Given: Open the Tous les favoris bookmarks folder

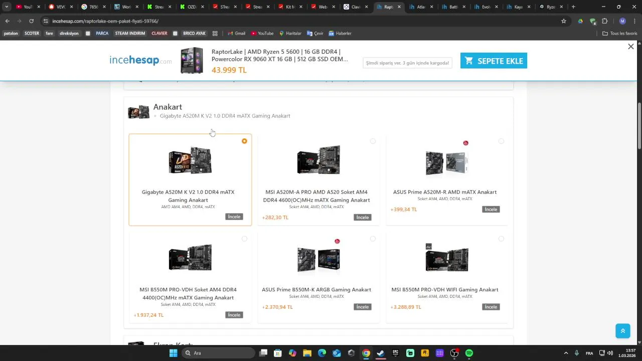Looking at the screenshot, I should tap(620, 34).
